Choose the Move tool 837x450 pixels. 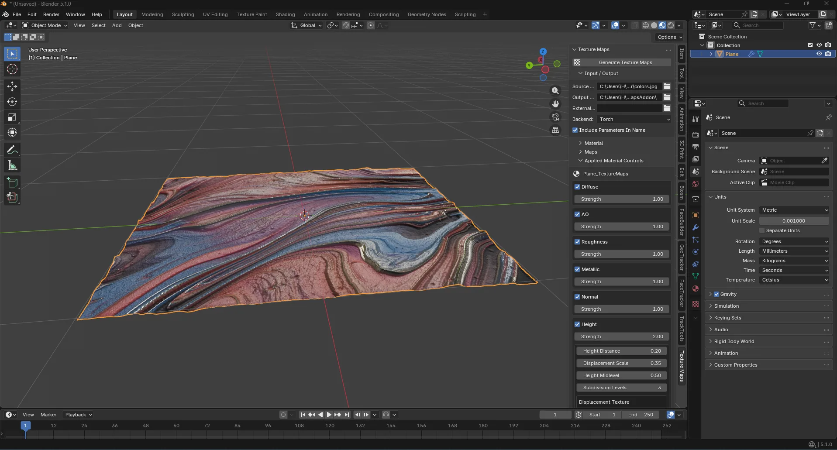(12, 86)
